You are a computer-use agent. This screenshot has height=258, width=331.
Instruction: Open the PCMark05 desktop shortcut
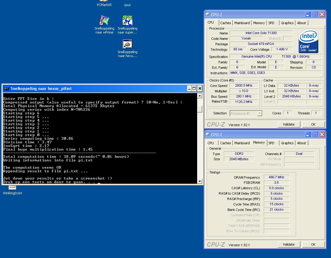click(x=104, y=3)
